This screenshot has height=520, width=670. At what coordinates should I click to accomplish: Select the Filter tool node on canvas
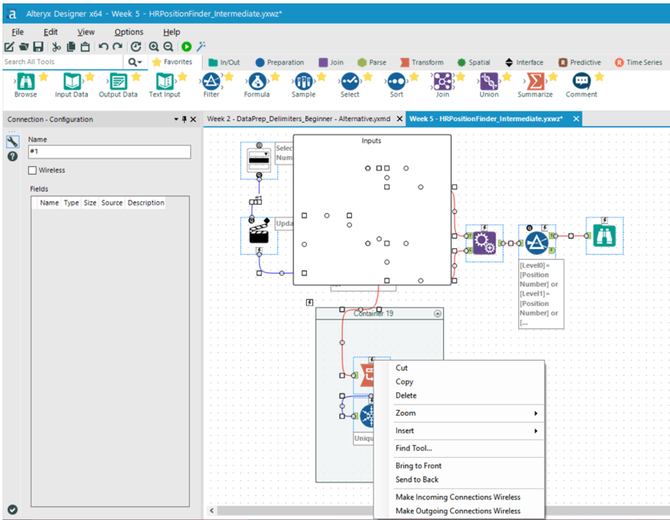(x=536, y=243)
